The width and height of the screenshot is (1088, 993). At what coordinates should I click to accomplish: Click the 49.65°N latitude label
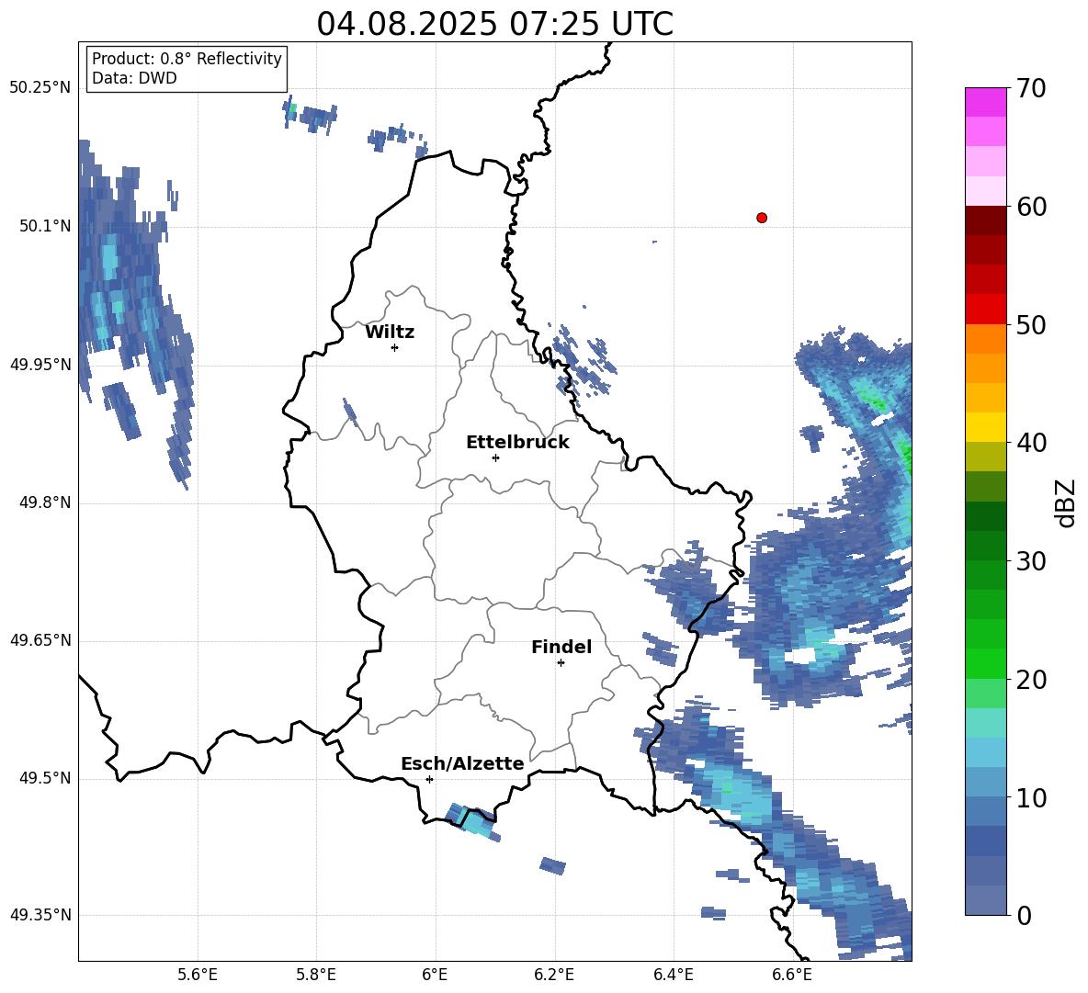(x=40, y=639)
